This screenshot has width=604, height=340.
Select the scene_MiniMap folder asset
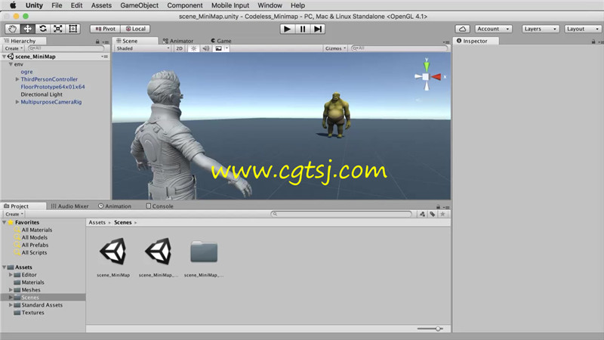coord(204,258)
